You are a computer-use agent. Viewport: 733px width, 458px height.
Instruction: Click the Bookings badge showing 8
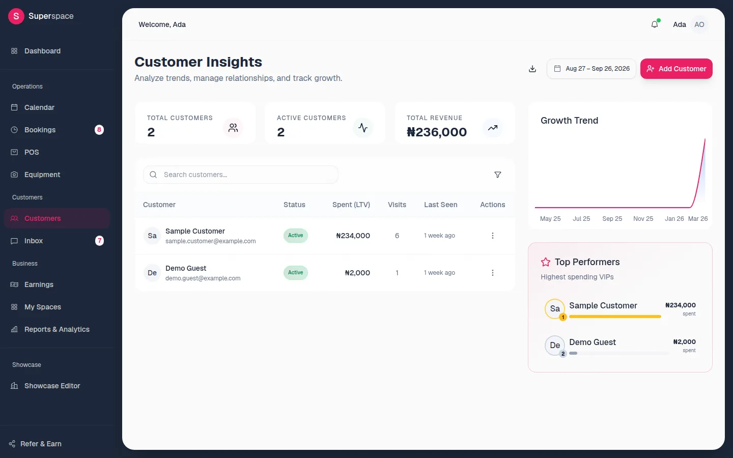(99, 130)
